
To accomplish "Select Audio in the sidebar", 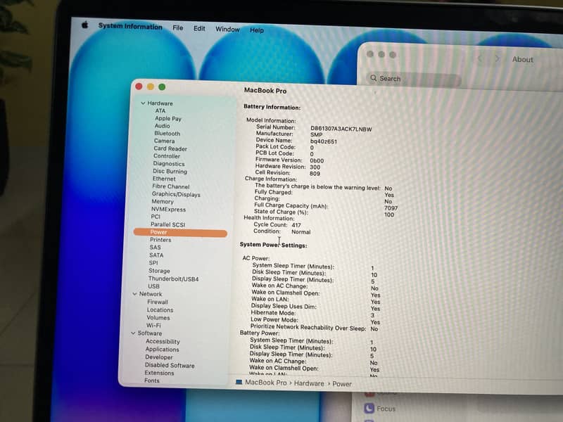I will 162,126.
